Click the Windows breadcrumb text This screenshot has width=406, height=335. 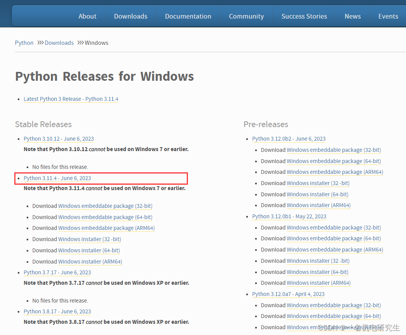(97, 43)
